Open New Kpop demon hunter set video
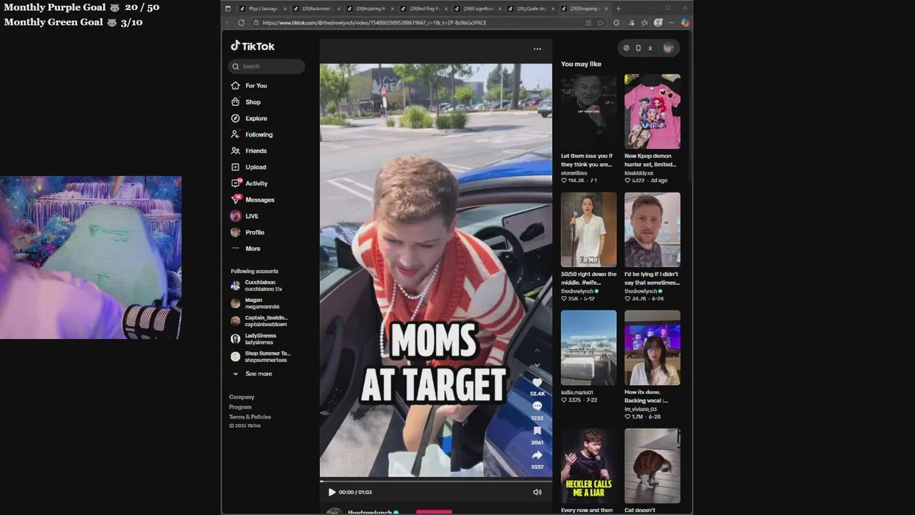Viewport: 915px width, 515px height. tap(652, 112)
